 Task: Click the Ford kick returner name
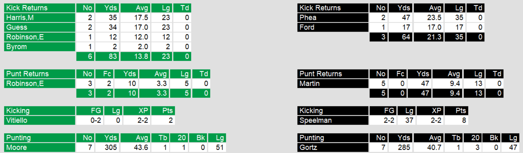pyautogui.click(x=333, y=27)
